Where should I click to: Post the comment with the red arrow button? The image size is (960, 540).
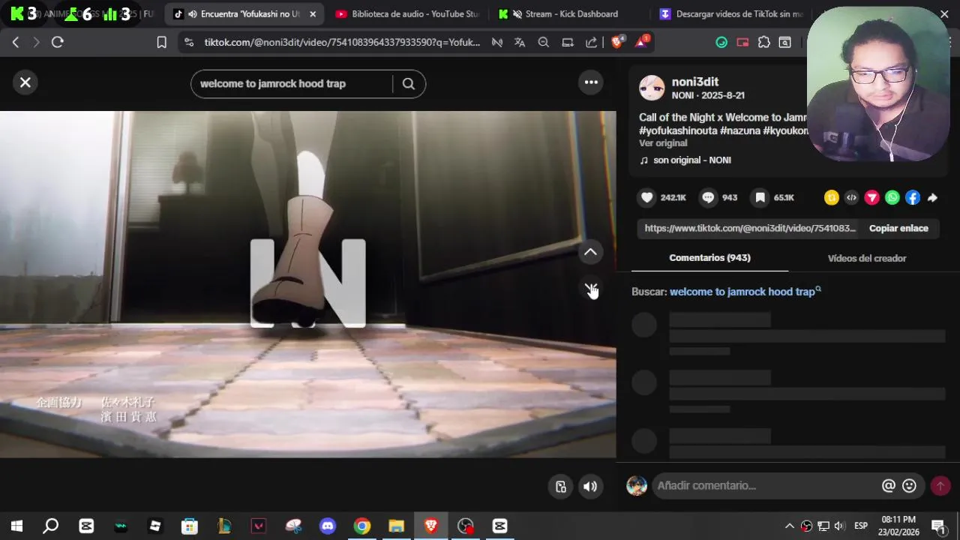pyautogui.click(x=940, y=486)
